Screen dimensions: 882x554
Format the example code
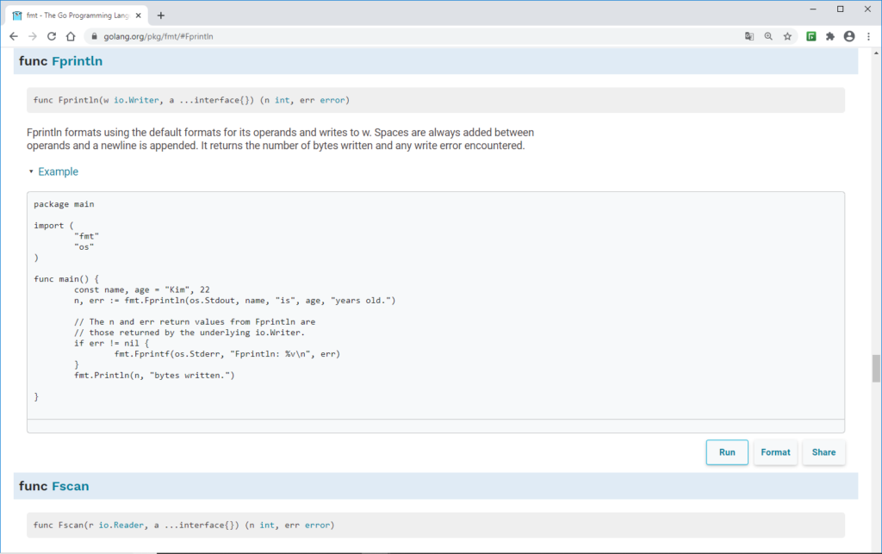coord(776,452)
